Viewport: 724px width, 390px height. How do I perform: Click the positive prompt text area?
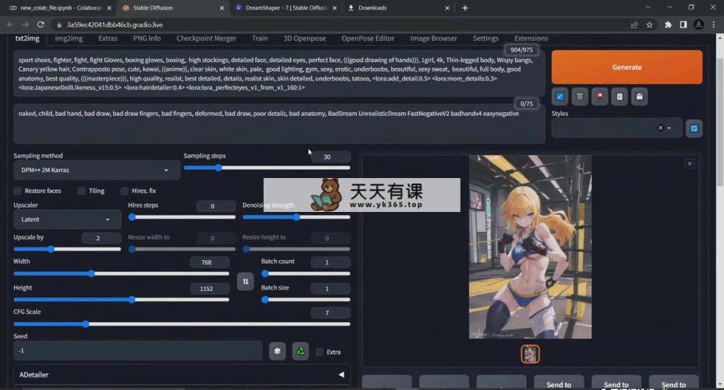[279, 74]
